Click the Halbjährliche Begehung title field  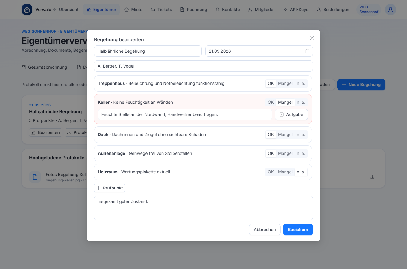148,51
